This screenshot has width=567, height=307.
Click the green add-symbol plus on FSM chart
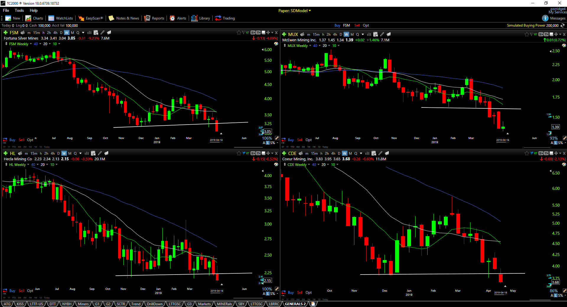[6, 32]
